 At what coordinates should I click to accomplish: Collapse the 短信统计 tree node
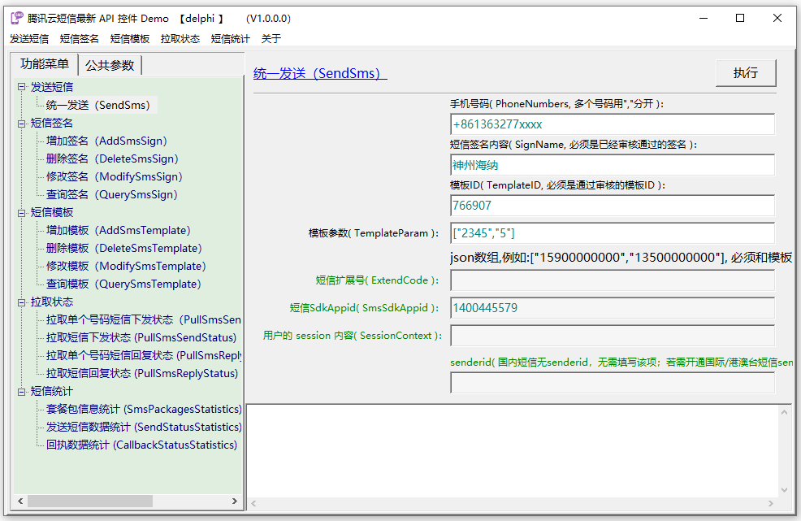(x=21, y=392)
